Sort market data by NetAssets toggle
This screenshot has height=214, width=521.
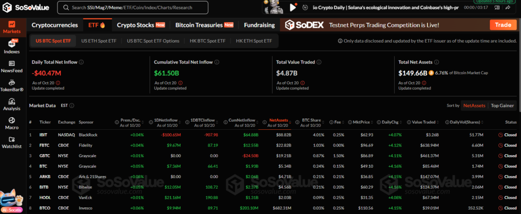coord(474,105)
